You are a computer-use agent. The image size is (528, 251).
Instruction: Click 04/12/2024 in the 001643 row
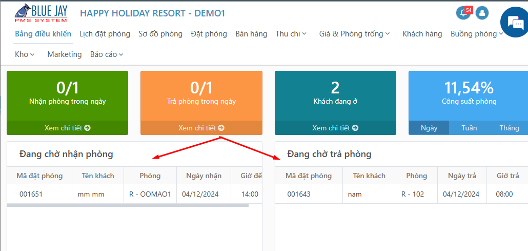tap(461, 194)
